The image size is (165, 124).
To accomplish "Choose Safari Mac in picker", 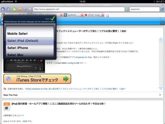I will point(30,55).
